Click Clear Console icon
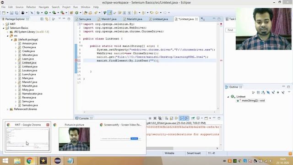Viewport: 293px width, 165px height. point(166,118)
